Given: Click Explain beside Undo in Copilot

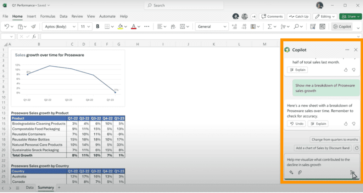Looking at the screenshot, I should [x=318, y=124].
